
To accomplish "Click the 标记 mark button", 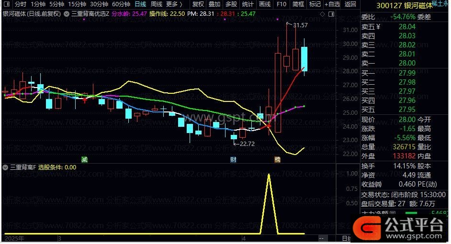I will click(x=315, y=4).
